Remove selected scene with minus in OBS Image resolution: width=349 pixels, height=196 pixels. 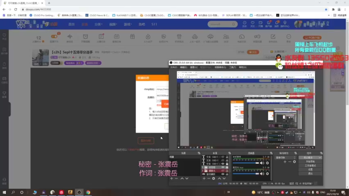click(x=176, y=179)
